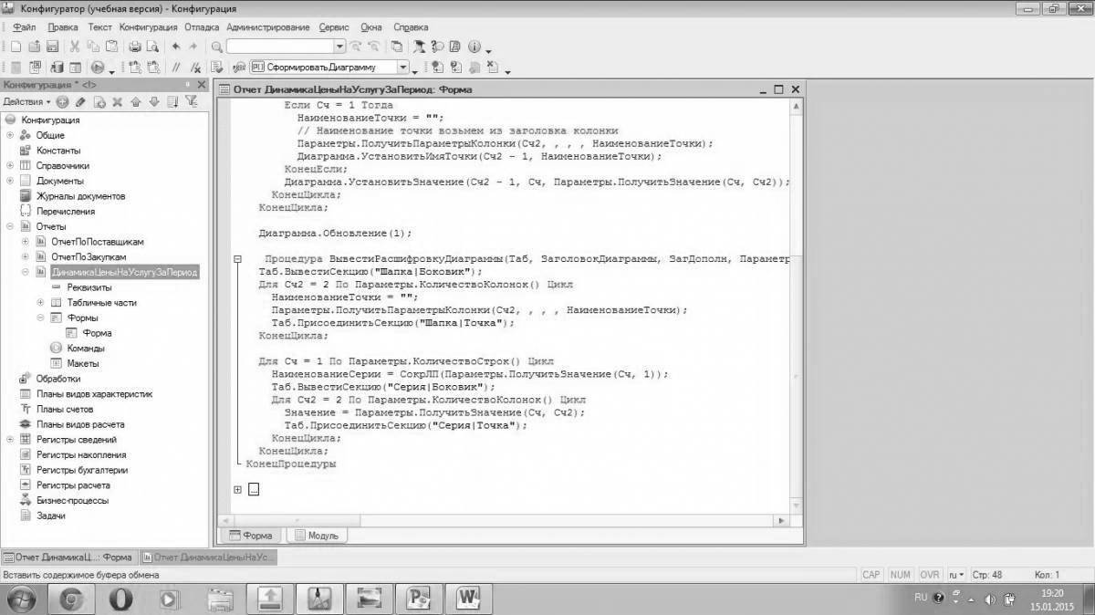Viewport: 1095px width, 615px height.
Task: Collapse the Отчеты tree node
Action: point(10,226)
